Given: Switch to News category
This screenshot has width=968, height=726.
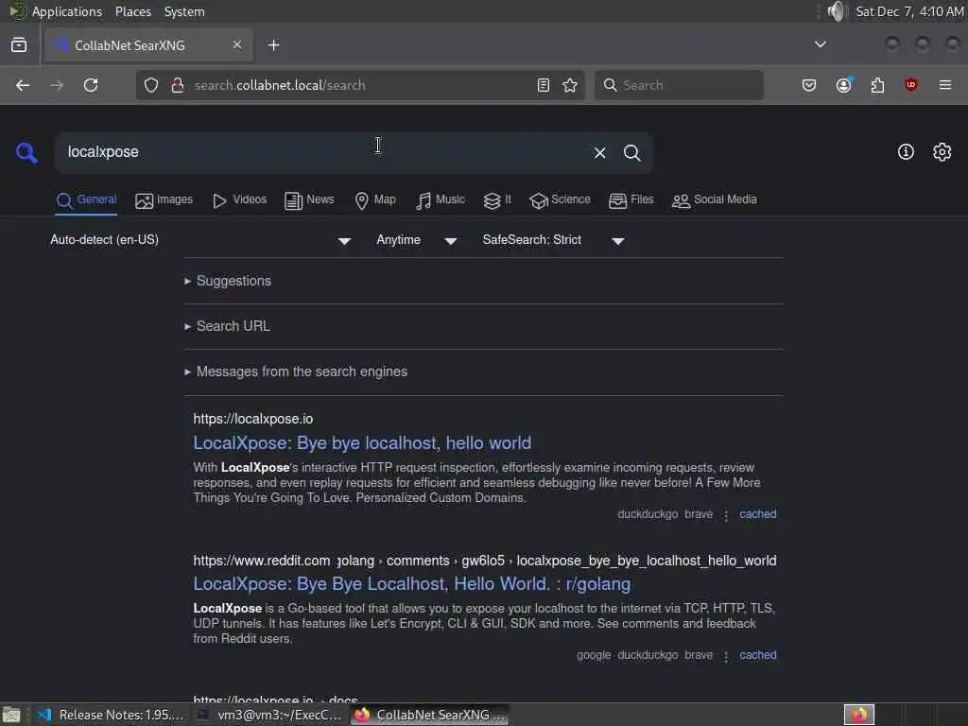Looking at the screenshot, I should (x=309, y=200).
